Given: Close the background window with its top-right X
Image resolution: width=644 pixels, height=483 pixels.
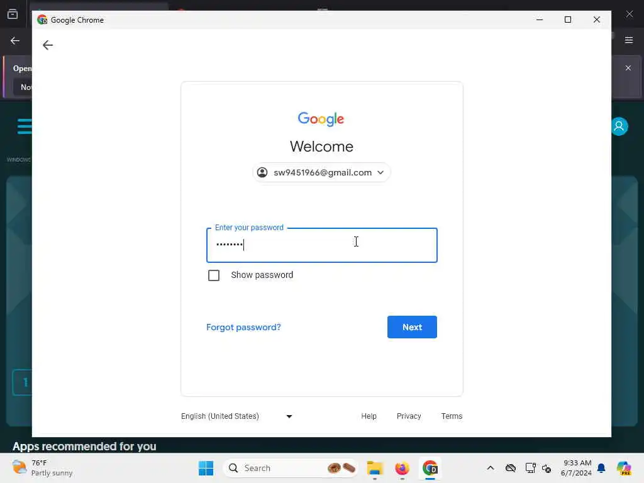Looking at the screenshot, I should coord(629,14).
